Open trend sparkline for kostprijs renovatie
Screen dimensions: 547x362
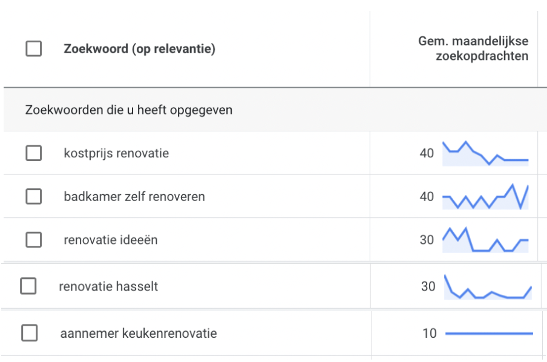tap(485, 153)
